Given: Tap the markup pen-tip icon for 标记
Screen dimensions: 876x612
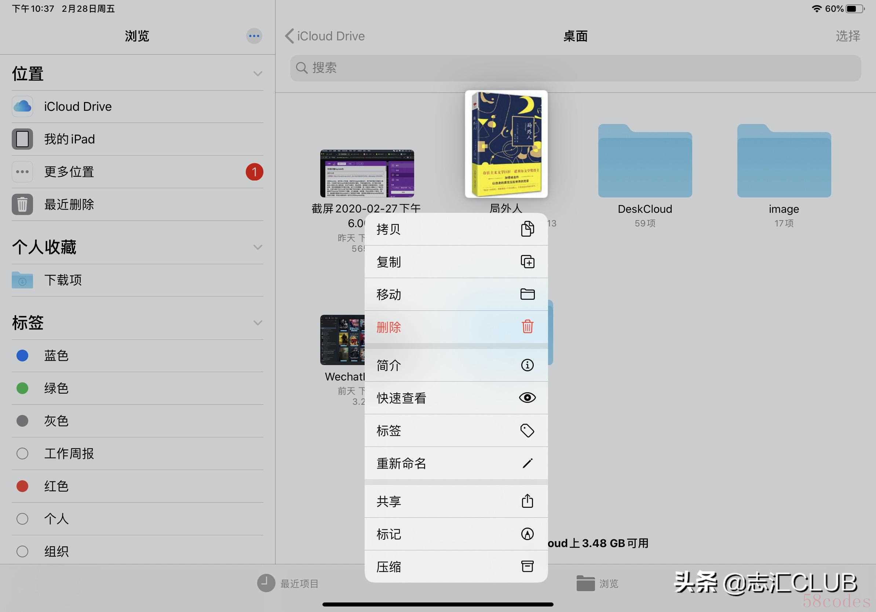Looking at the screenshot, I should (x=527, y=534).
